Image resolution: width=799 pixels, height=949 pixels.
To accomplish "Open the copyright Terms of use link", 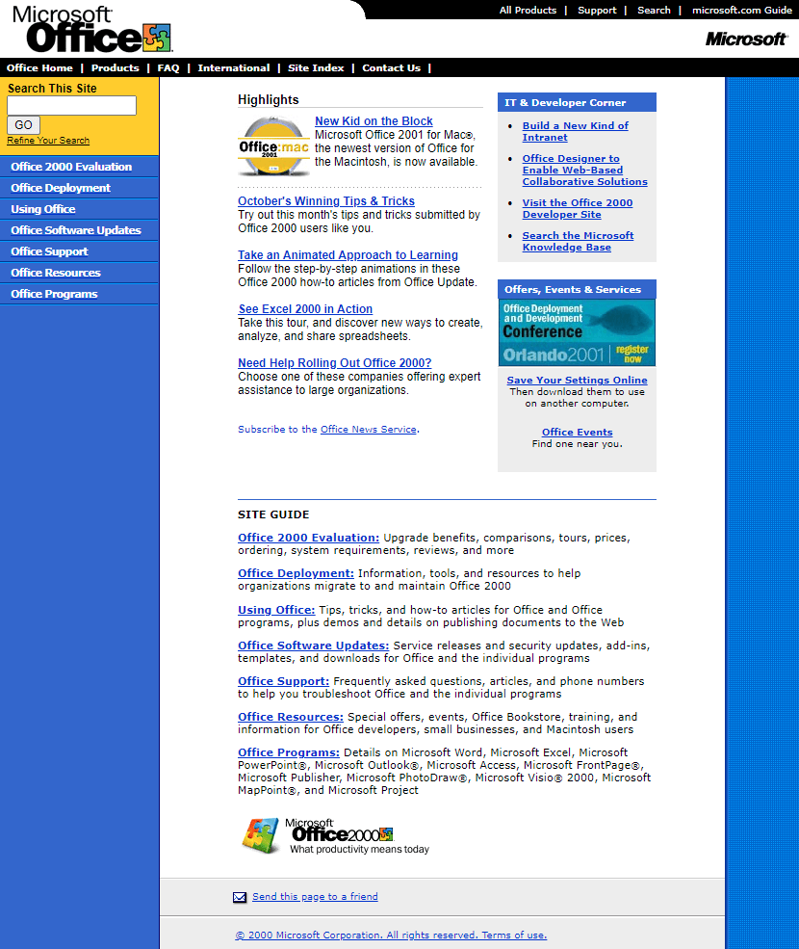I will (x=391, y=936).
